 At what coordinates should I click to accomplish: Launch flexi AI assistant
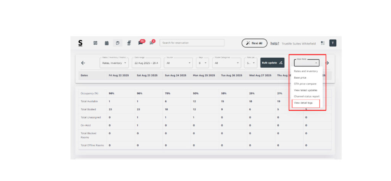(x=254, y=43)
